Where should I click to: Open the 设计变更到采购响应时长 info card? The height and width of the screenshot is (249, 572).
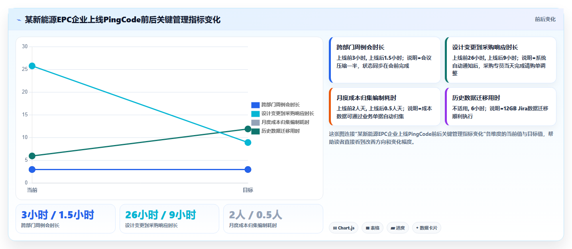500,60
